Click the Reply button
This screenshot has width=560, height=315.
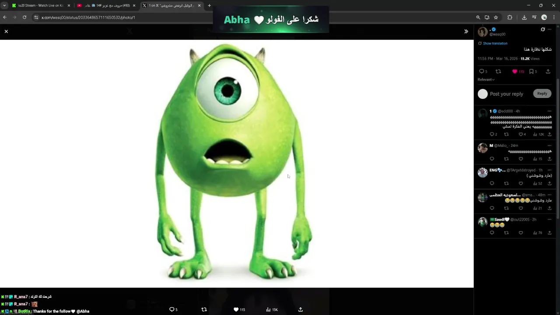click(x=542, y=93)
